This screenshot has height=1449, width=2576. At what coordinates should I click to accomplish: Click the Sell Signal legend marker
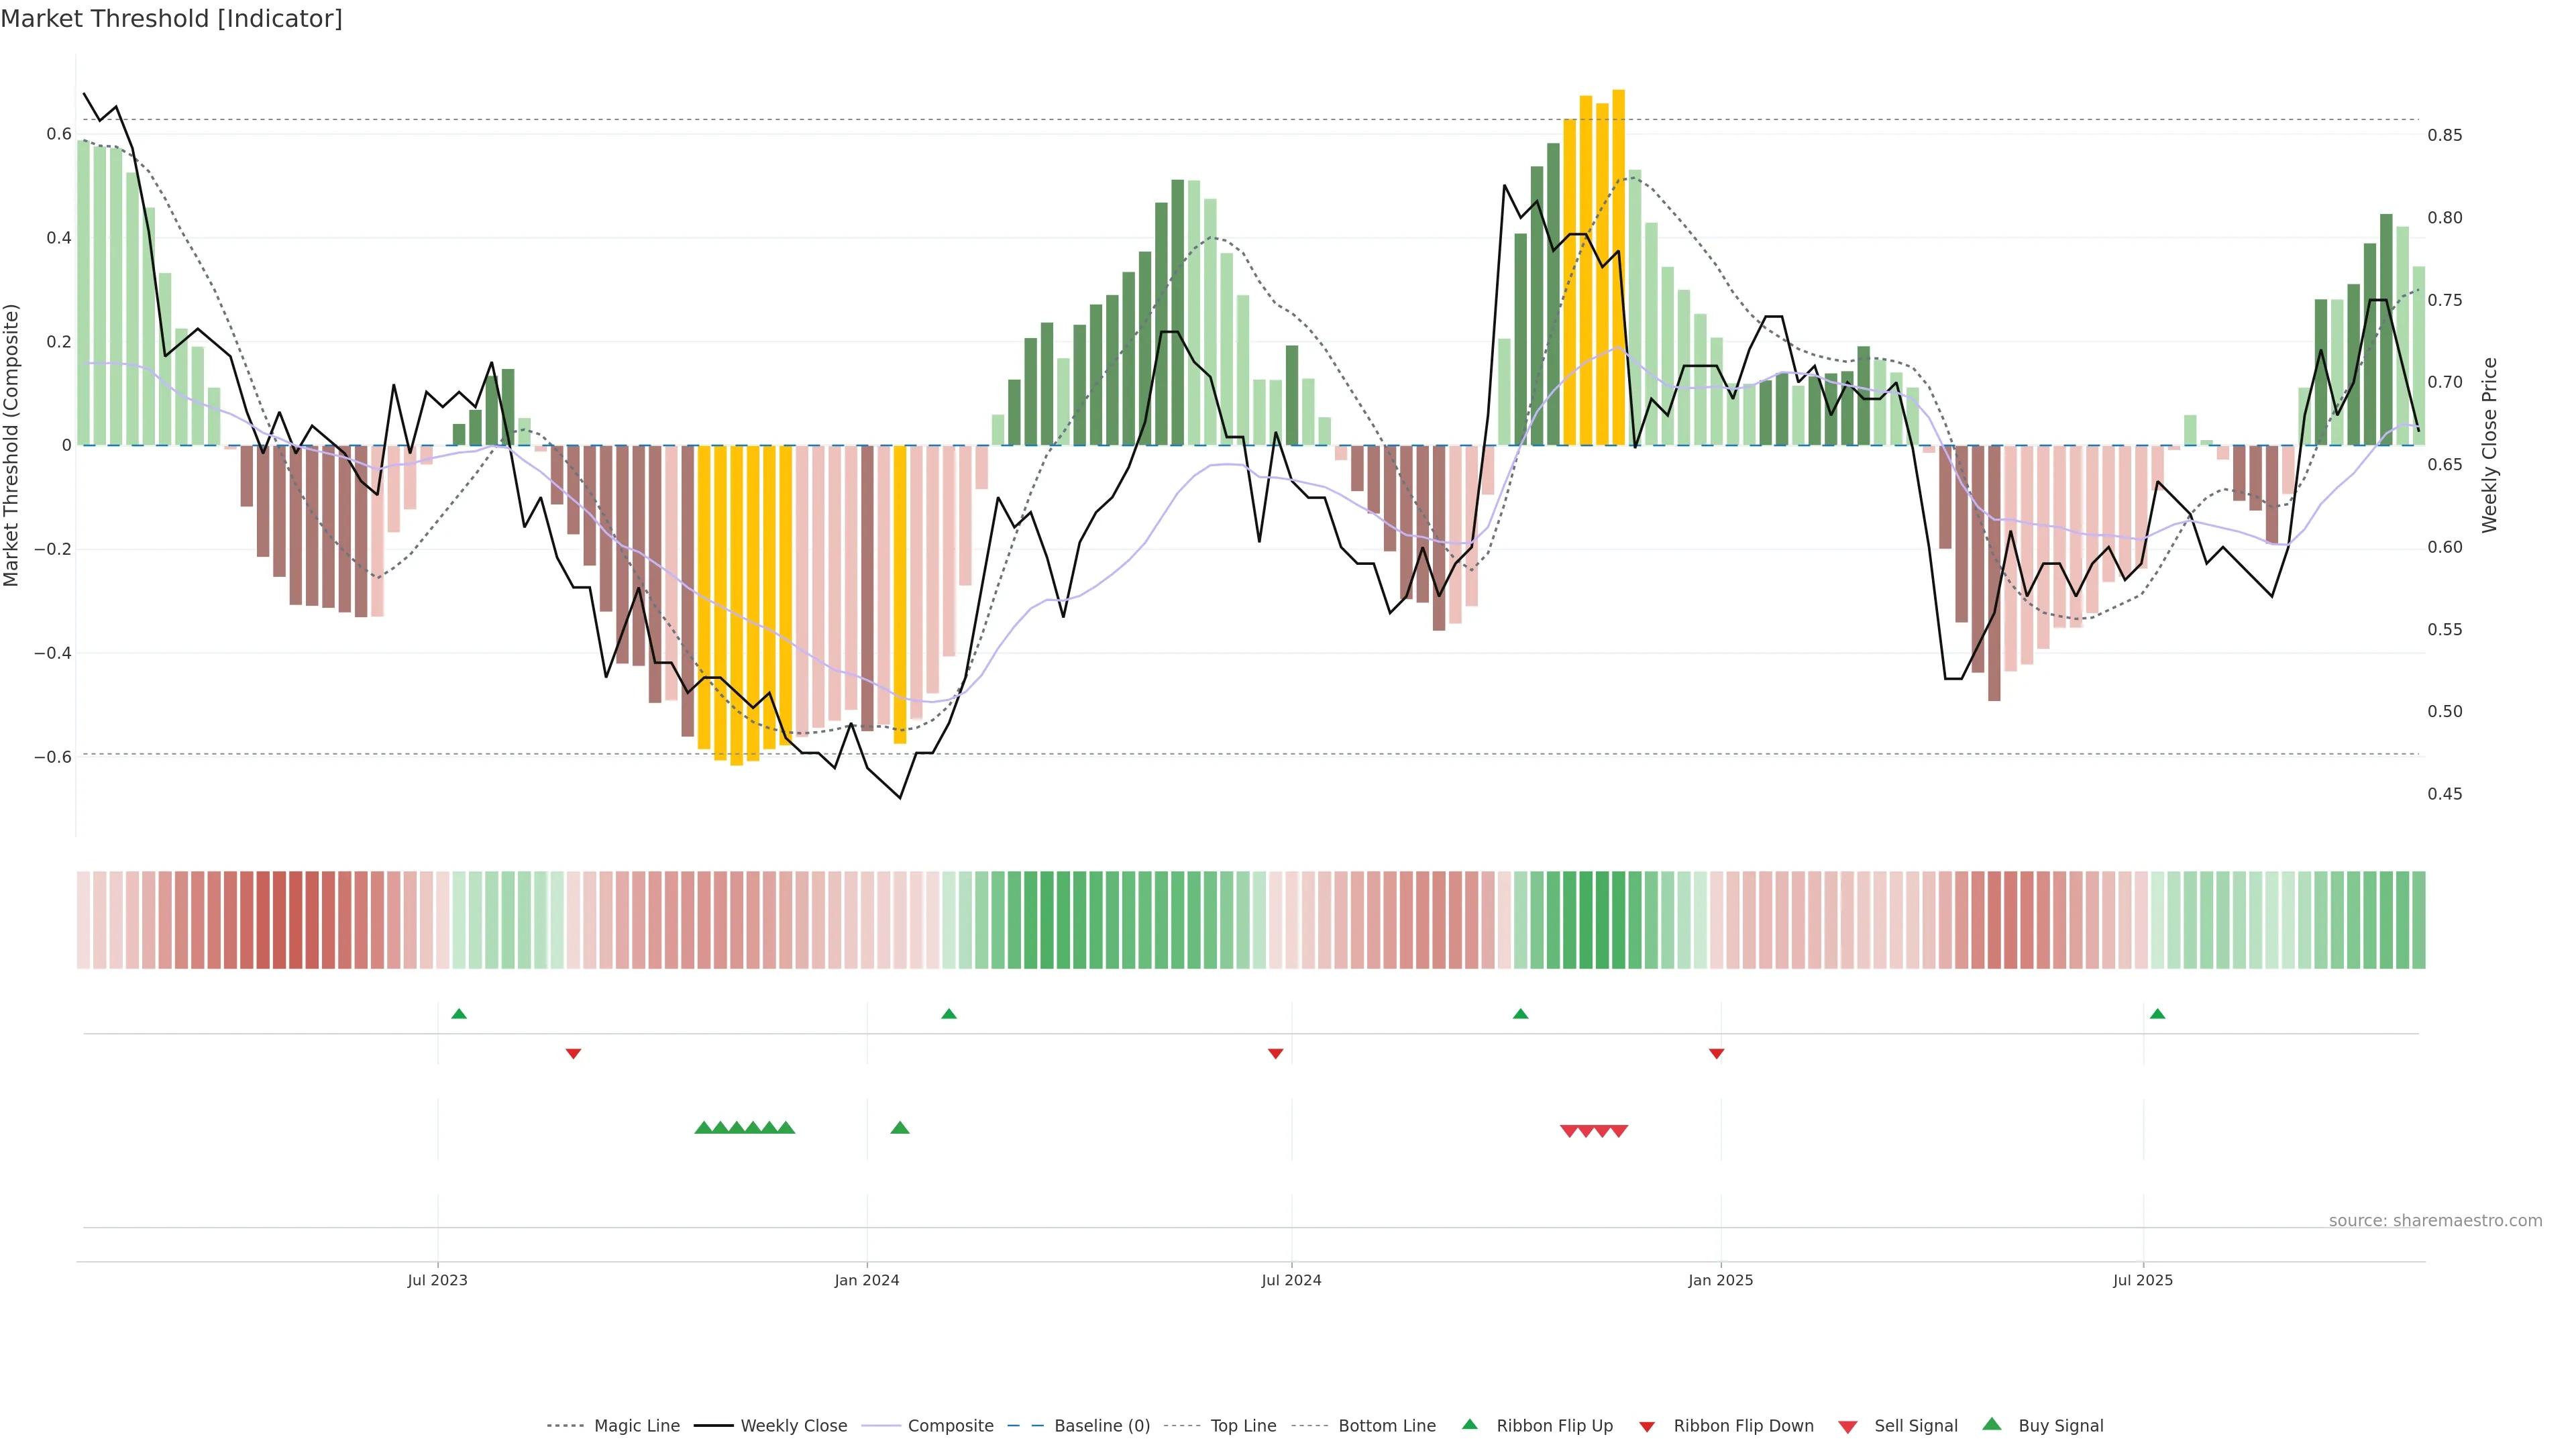point(1848,1427)
